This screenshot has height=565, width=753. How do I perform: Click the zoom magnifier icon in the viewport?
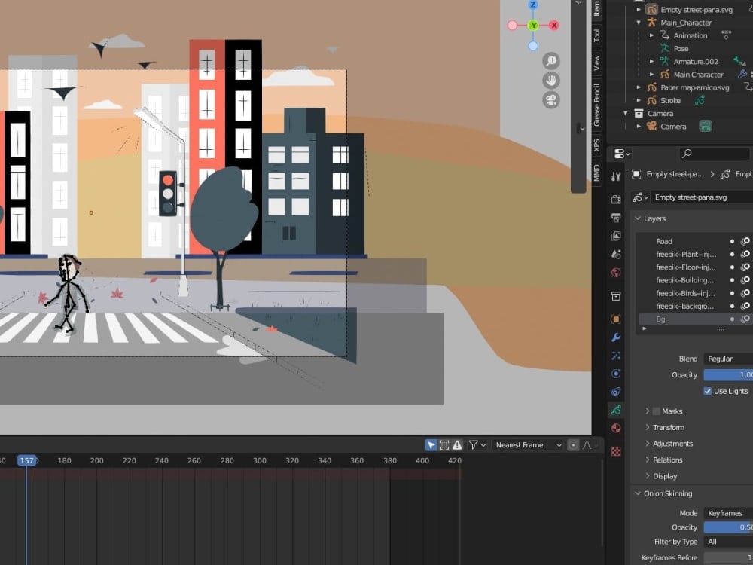(551, 61)
